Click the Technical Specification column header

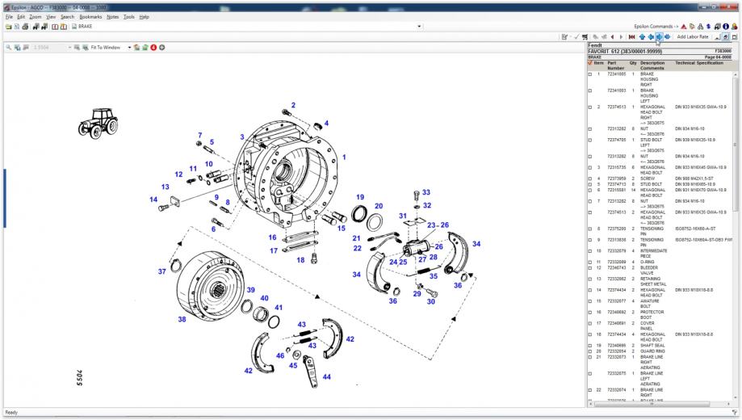[699, 63]
